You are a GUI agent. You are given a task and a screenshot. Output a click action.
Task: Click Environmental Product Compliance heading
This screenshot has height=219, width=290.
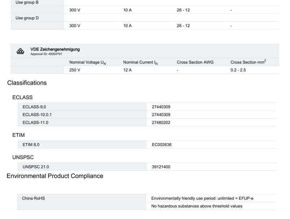pos(55,176)
